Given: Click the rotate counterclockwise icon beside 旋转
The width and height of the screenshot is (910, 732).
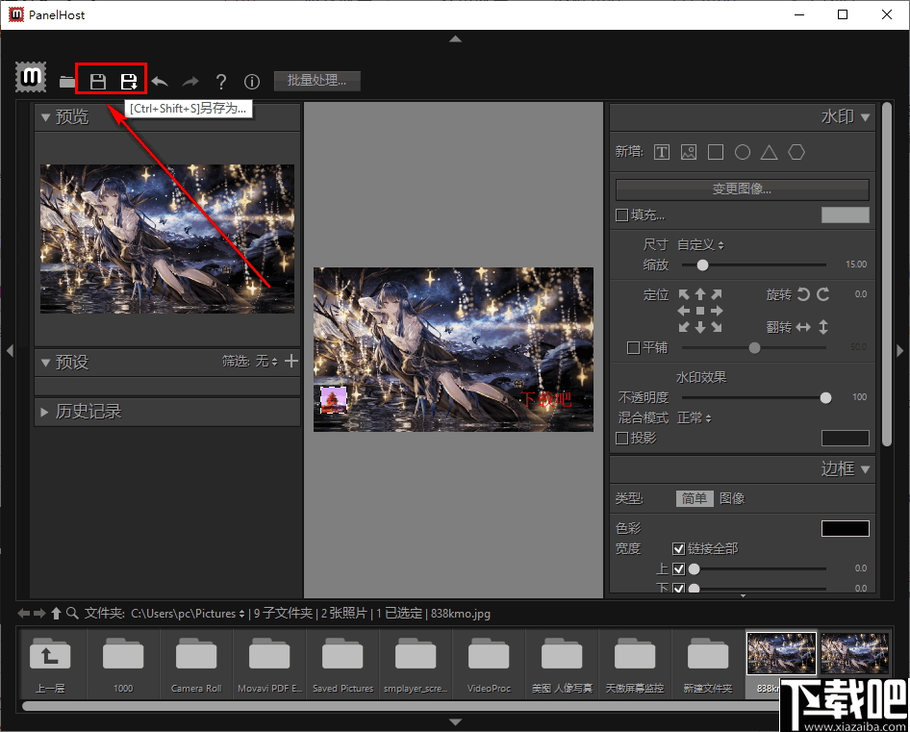Looking at the screenshot, I should [802, 294].
